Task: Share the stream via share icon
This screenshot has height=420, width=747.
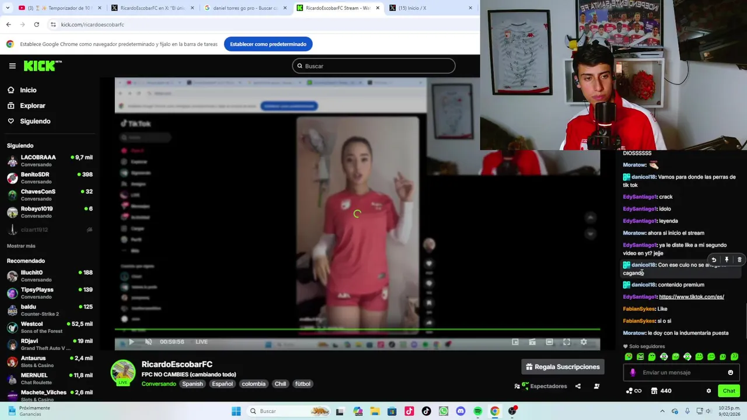Action: [x=578, y=386]
